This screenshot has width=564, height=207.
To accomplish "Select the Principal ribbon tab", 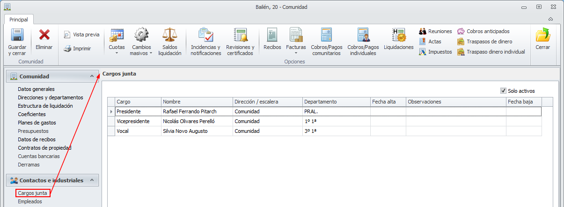I will (19, 20).
